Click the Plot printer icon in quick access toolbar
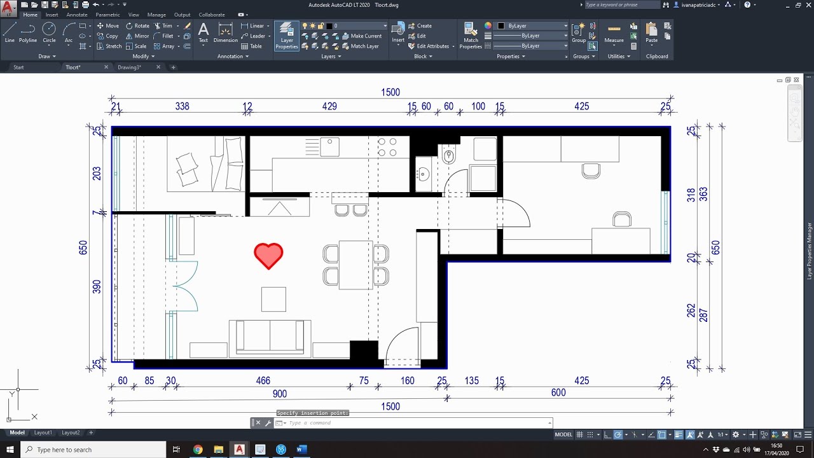 (x=85, y=5)
